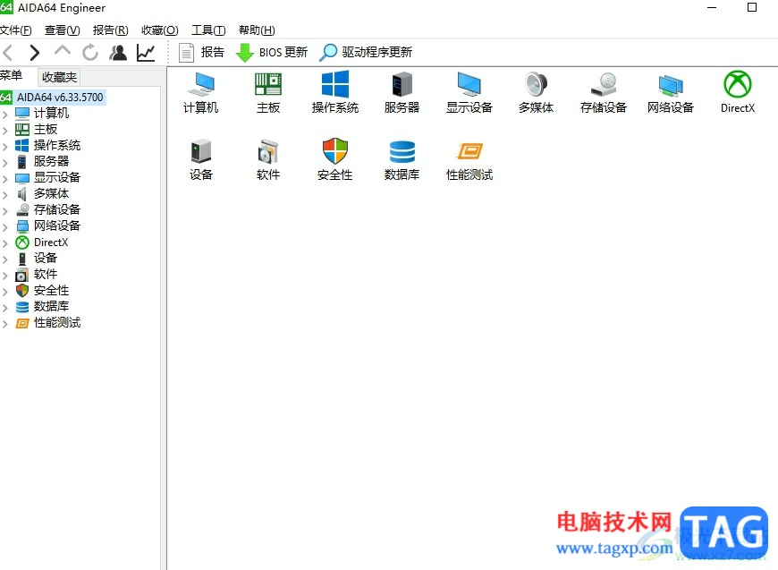Screen dimensions: 778x570
Task: Expand the 性能测试 tree node
Action: coord(5,324)
